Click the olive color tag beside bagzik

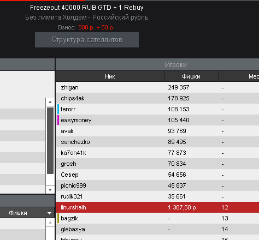pos(58,218)
